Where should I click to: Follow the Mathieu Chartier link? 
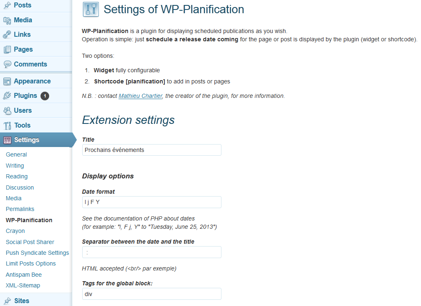(x=140, y=96)
